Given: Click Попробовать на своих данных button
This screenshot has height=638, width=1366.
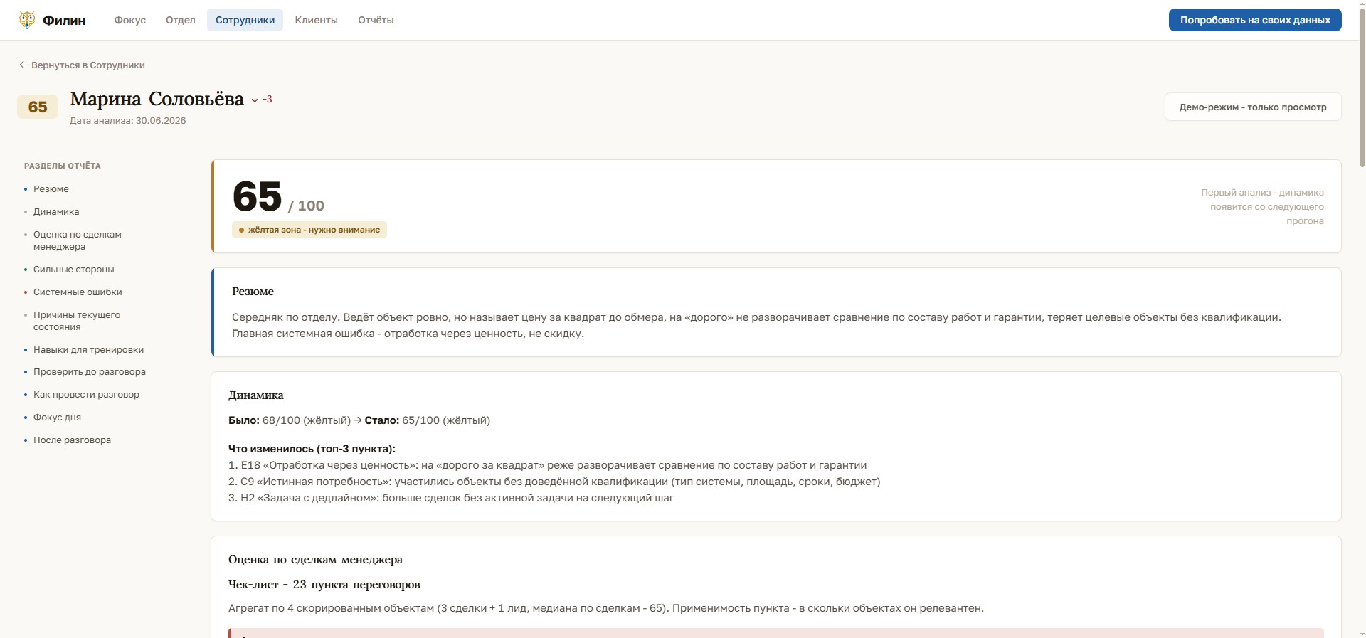Looking at the screenshot, I should pyautogui.click(x=1255, y=20).
